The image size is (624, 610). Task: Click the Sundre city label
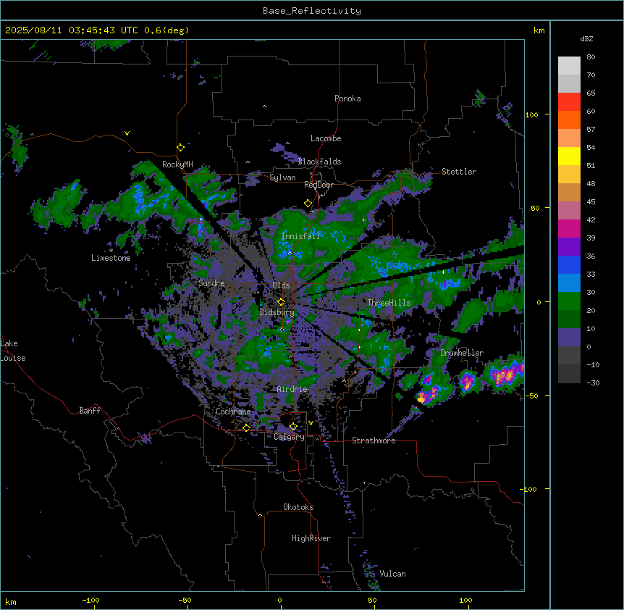tap(211, 283)
